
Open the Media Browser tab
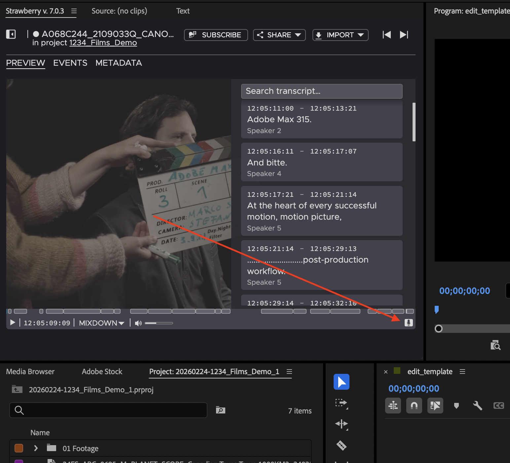(x=30, y=372)
